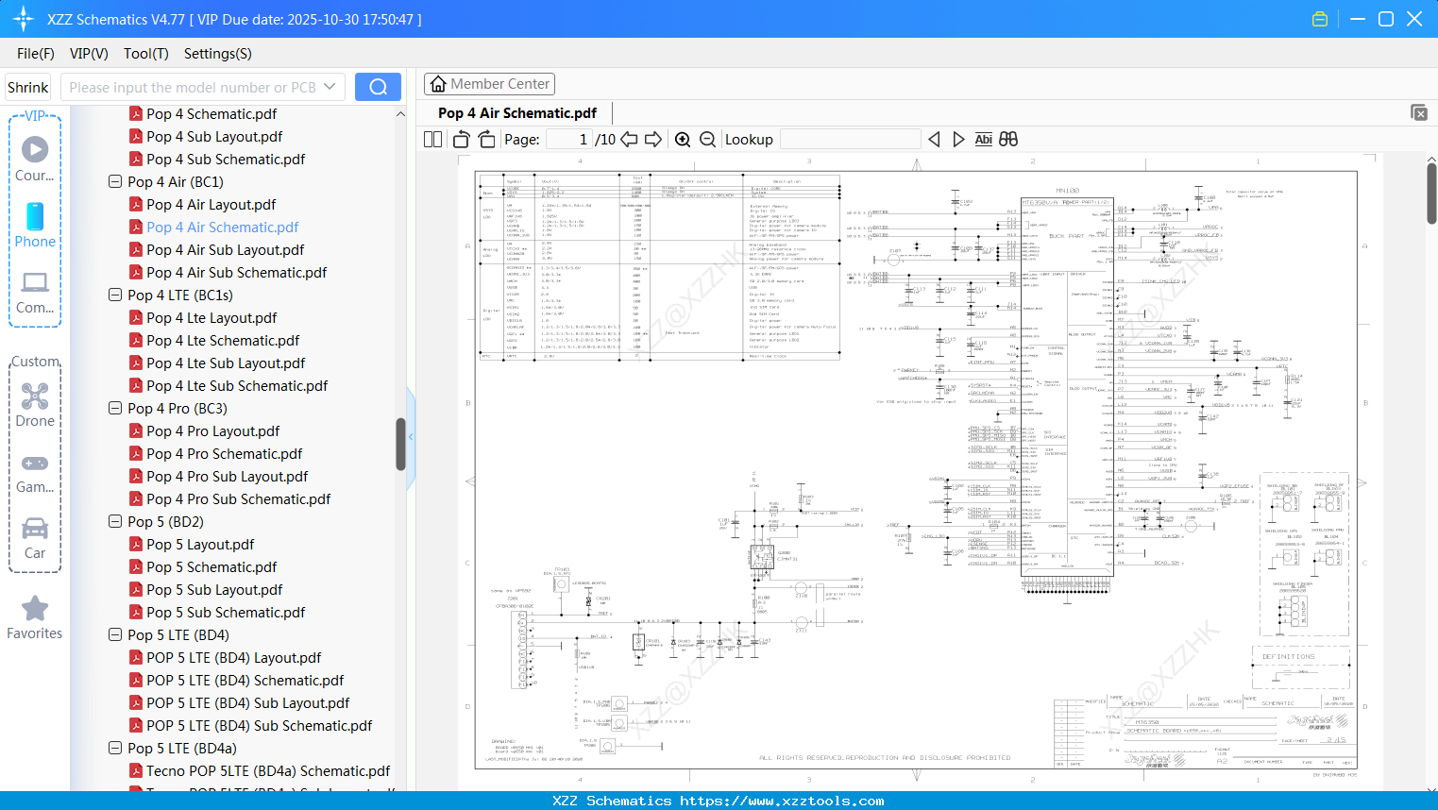Open binocular search in the PDF toolbar
1438x810 pixels.
pyautogui.click(x=1007, y=139)
